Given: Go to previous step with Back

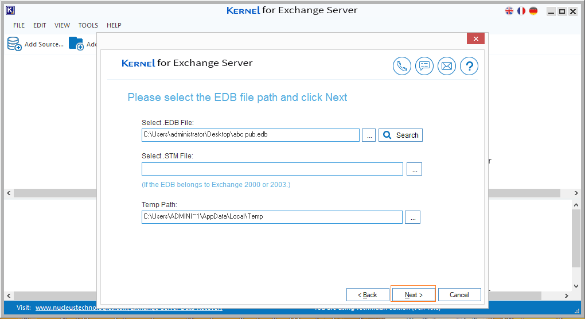Looking at the screenshot, I should pyautogui.click(x=368, y=295).
